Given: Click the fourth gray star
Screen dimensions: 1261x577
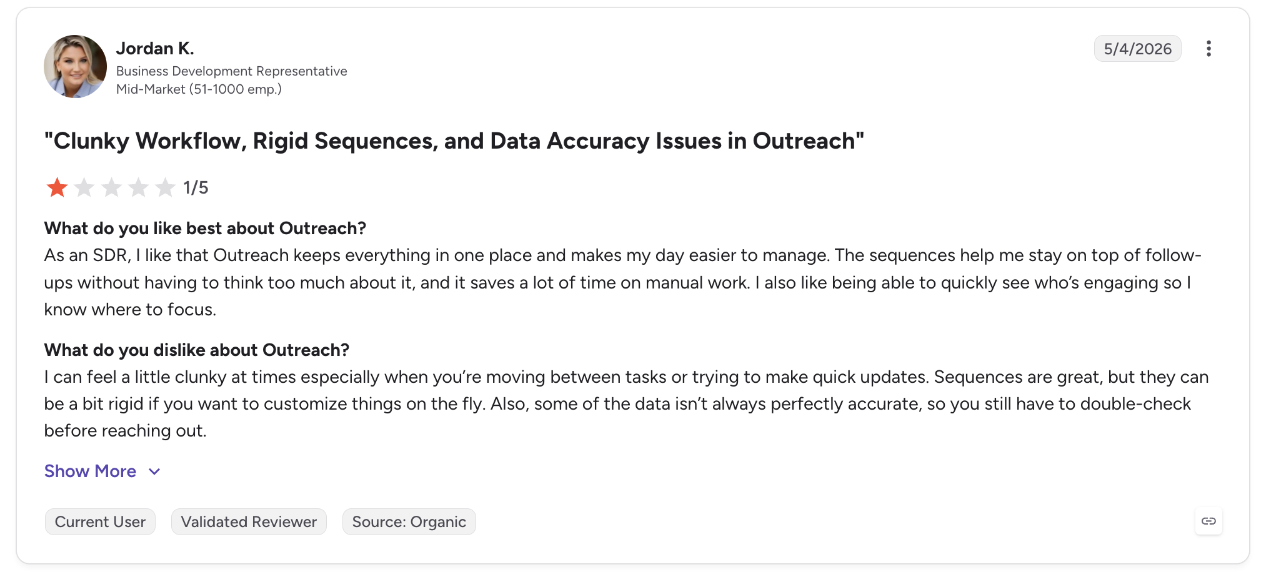Looking at the screenshot, I should (x=138, y=187).
